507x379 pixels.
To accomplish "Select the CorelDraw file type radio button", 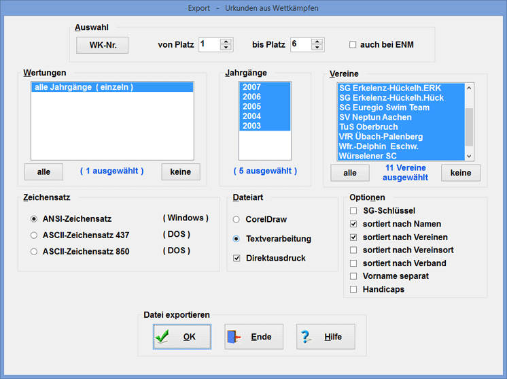I will 237,220.
